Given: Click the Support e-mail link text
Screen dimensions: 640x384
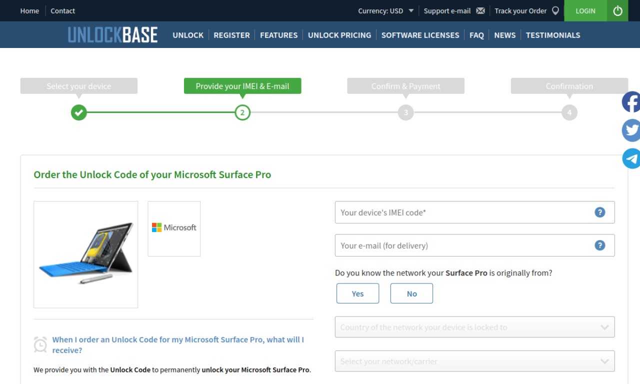Looking at the screenshot, I should (447, 11).
